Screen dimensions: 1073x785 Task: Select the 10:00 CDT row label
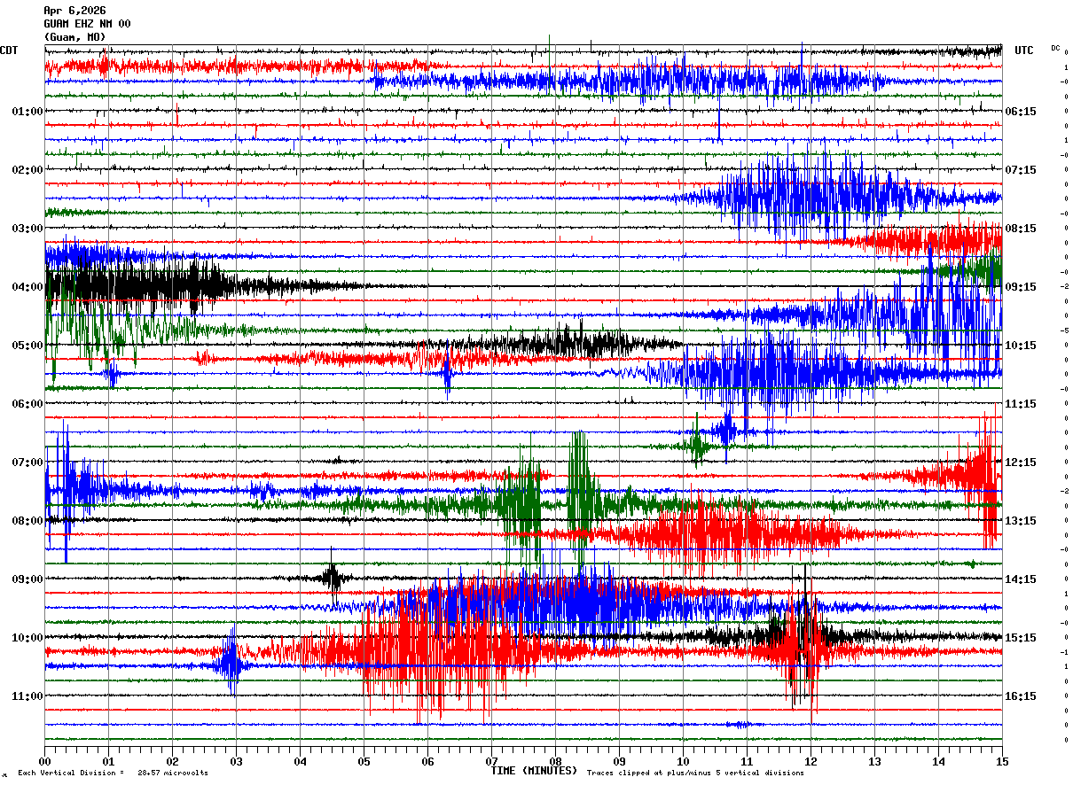point(27,638)
